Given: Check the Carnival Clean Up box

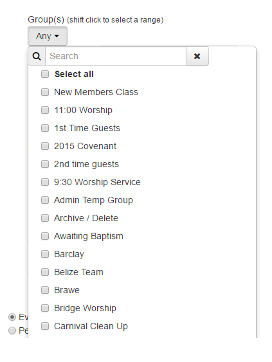Looking at the screenshot, I should coord(45,326).
